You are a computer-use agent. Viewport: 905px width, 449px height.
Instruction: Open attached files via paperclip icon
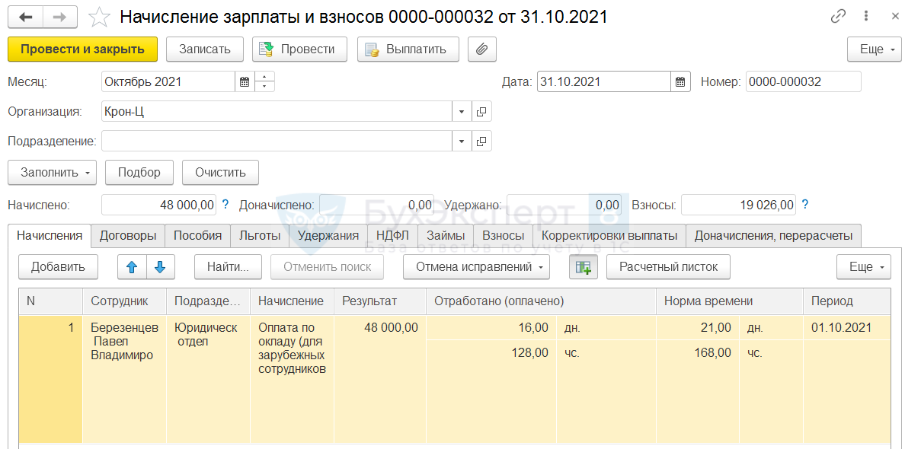[481, 49]
